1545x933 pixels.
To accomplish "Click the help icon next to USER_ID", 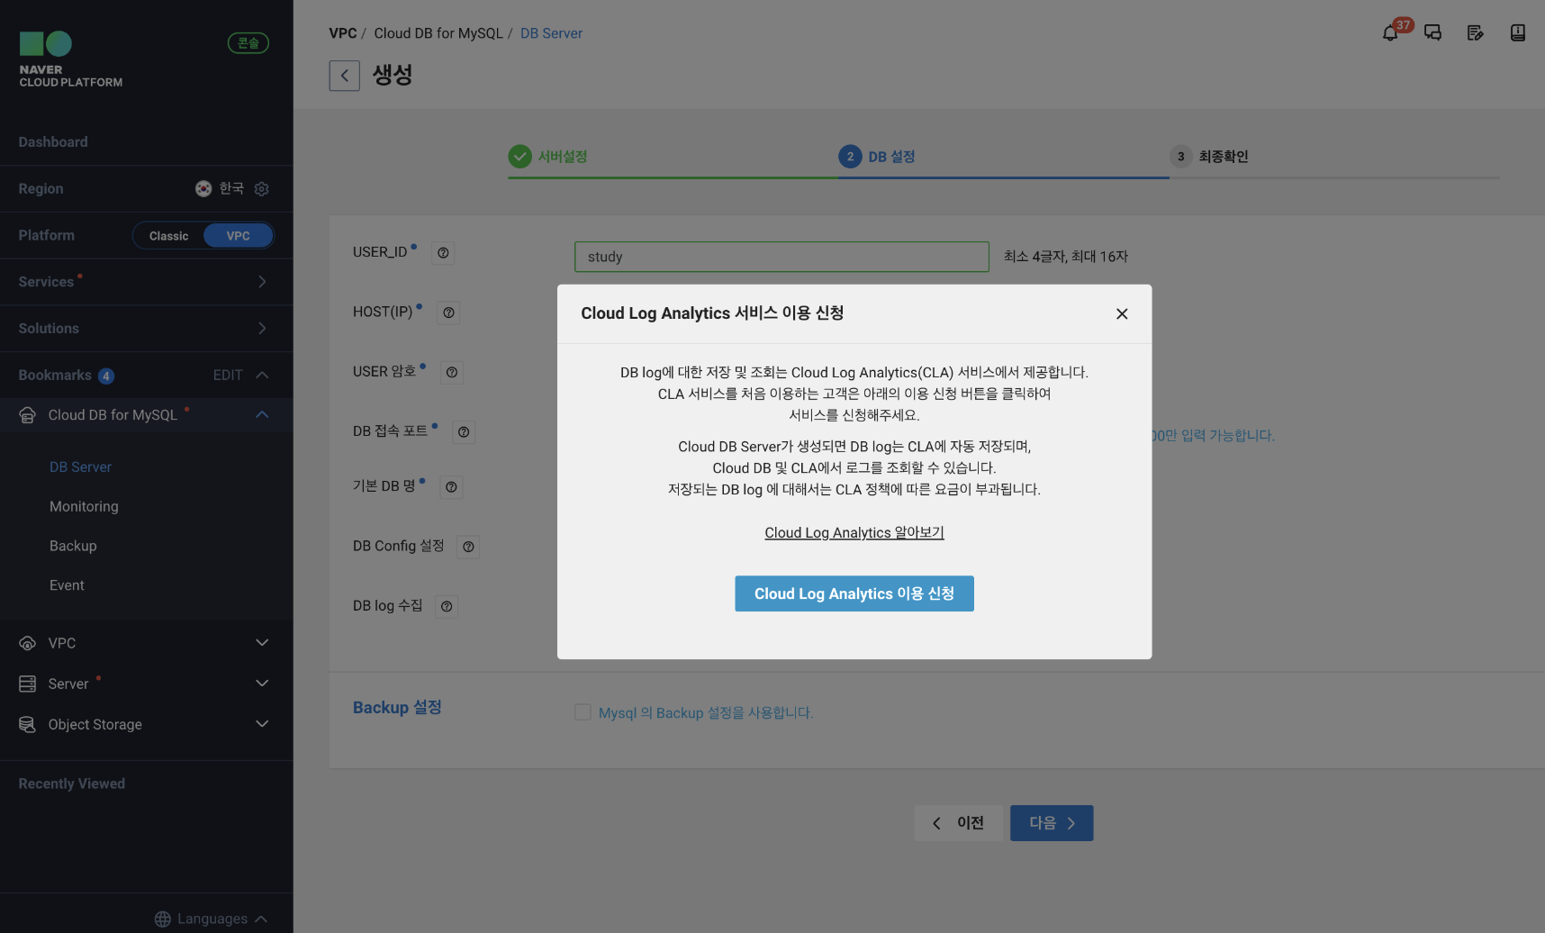I will point(443,253).
